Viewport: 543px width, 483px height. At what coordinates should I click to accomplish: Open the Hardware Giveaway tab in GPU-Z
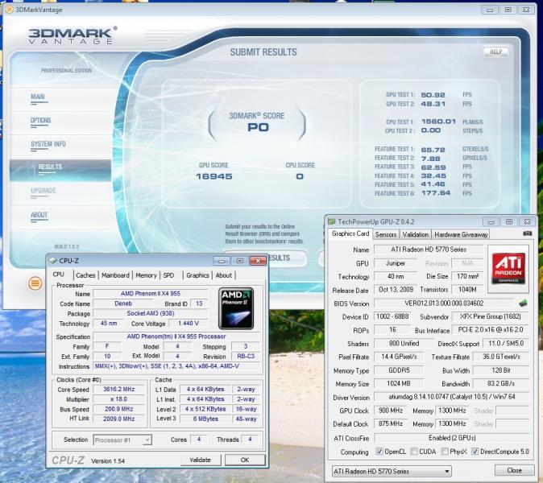tap(461, 234)
